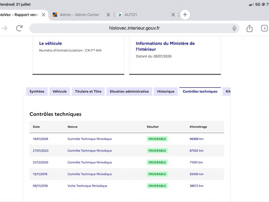Click the Date column header
The image size is (269, 202).
(36, 127)
